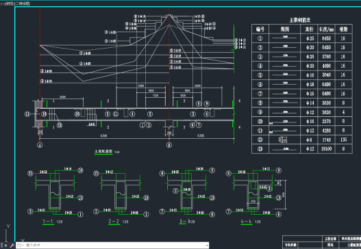
Task: Close the command line window with X
Action: click(x=5, y=246)
